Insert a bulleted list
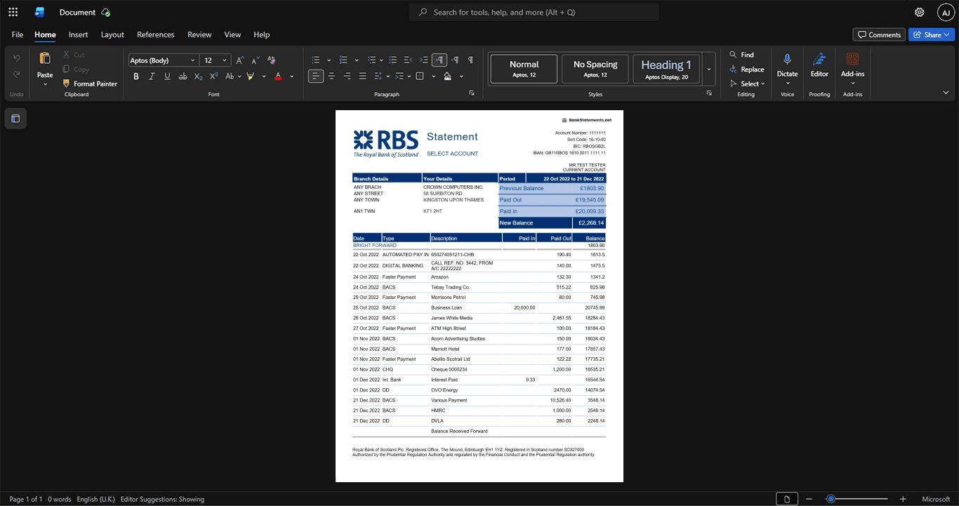The image size is (959, 506). pos(316,60)
